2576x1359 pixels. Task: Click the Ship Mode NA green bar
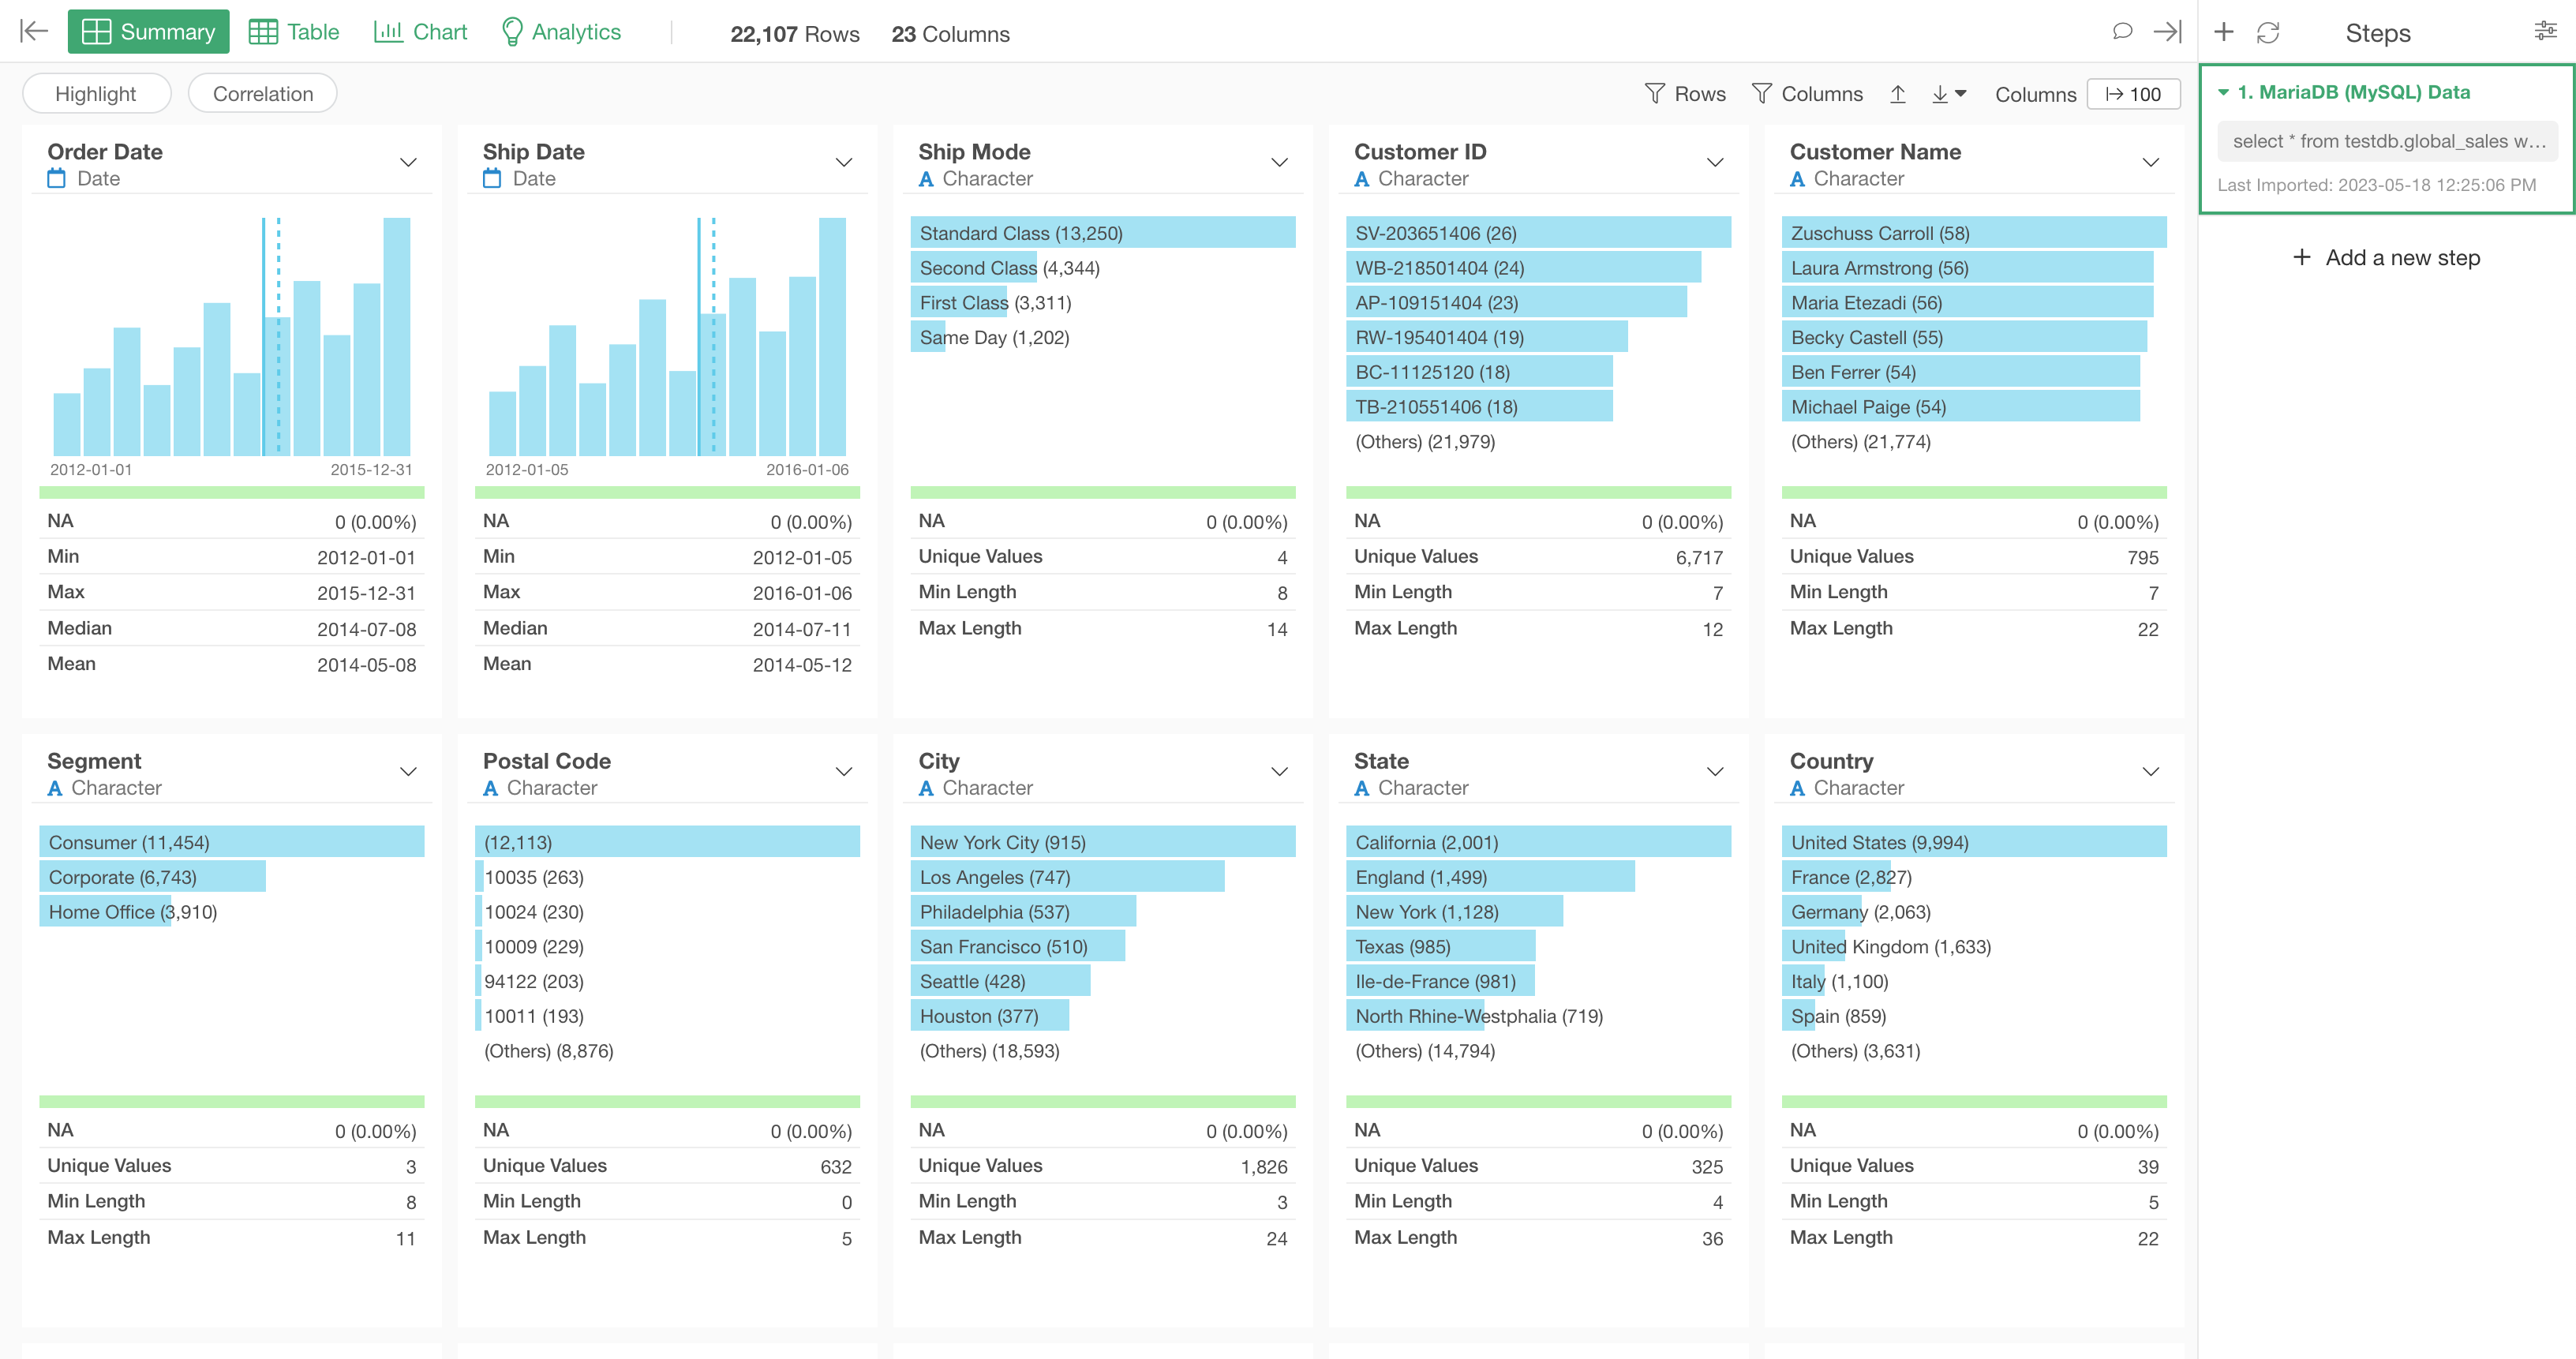[x=1102, y=492]
